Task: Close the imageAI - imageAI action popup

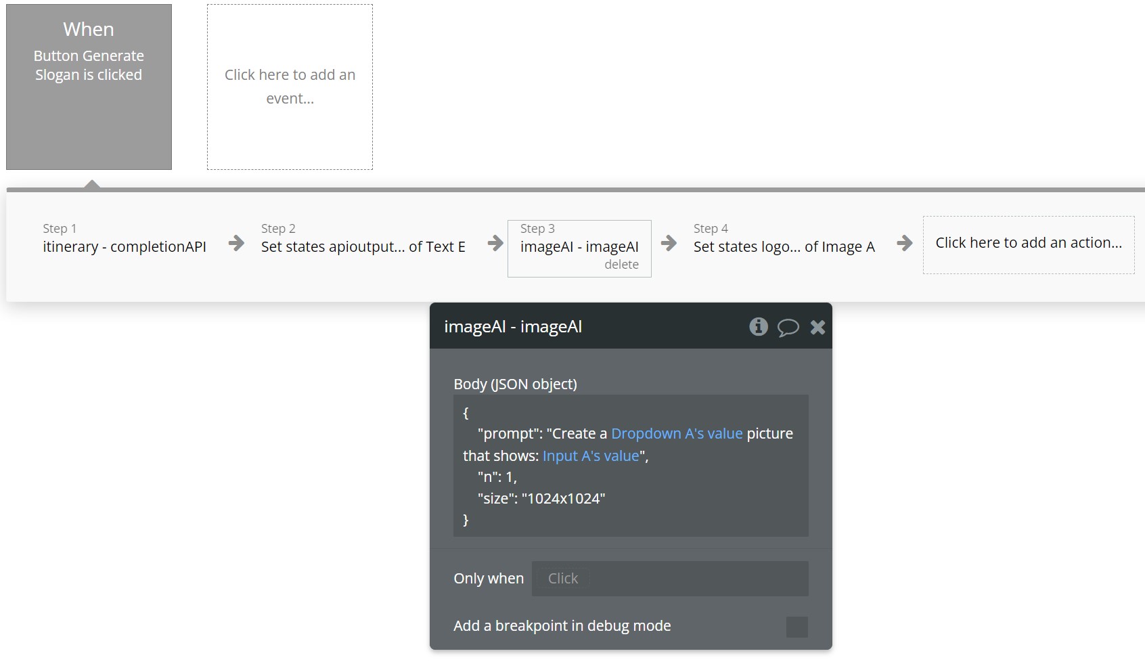Action: pos(817,327)
